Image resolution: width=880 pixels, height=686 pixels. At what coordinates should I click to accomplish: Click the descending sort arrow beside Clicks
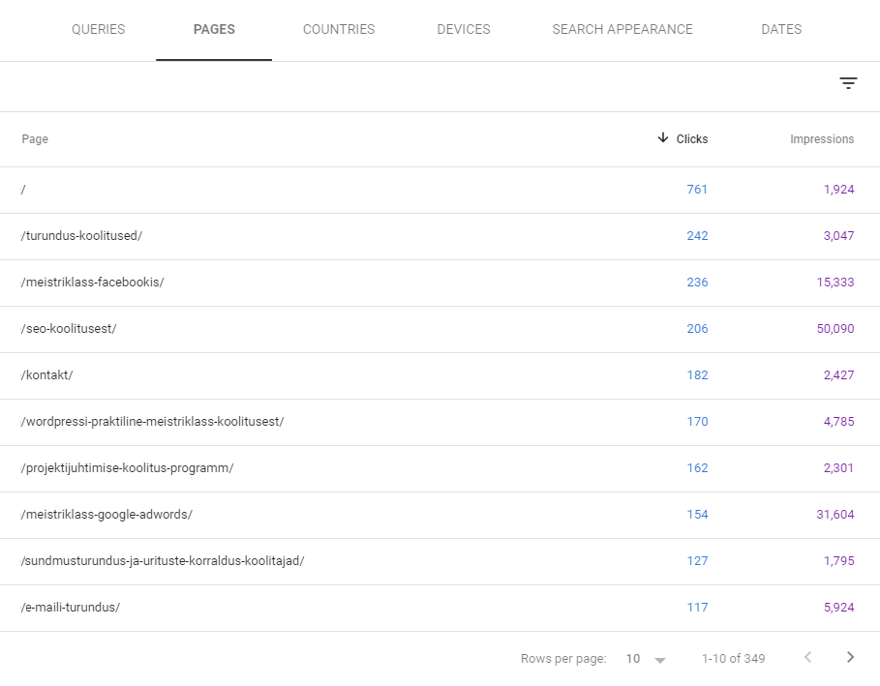[x=663, y=138]
